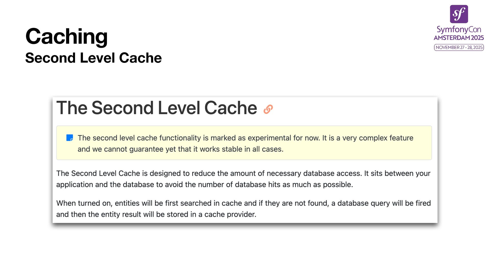Click 'The Second Level Cache' documentation heading
490x276 pixels.
[x=157, y=108]
